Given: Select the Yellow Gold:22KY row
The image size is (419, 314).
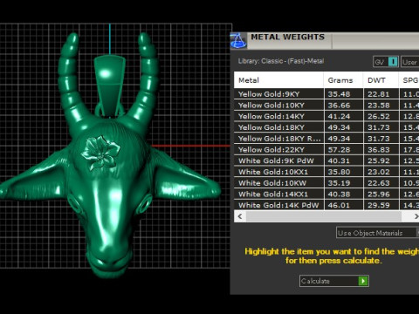Looking at the screenshot, I should pos(326,150).
